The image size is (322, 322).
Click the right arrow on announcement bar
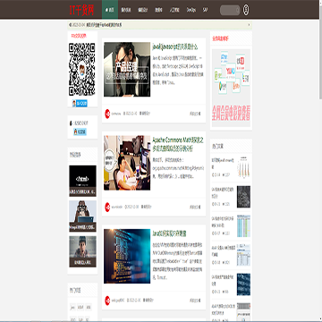[x=249, y=25]
